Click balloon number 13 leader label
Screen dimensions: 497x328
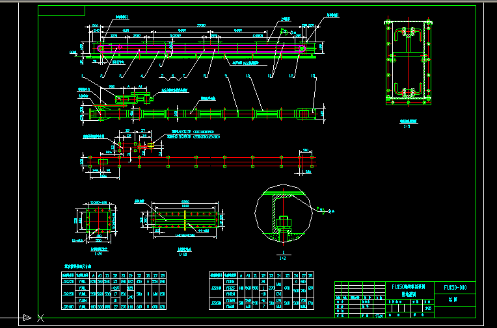coord(314,77)
